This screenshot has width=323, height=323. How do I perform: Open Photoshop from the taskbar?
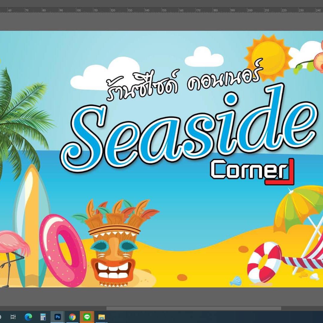coord(58,317)
